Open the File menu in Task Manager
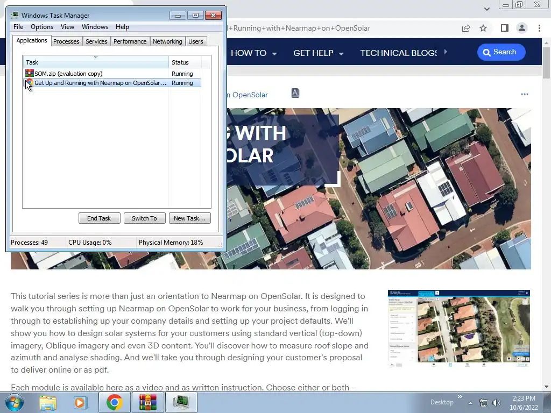Image resolution: width=551 pixels, height=413 pixels. [x=18, y=27]
